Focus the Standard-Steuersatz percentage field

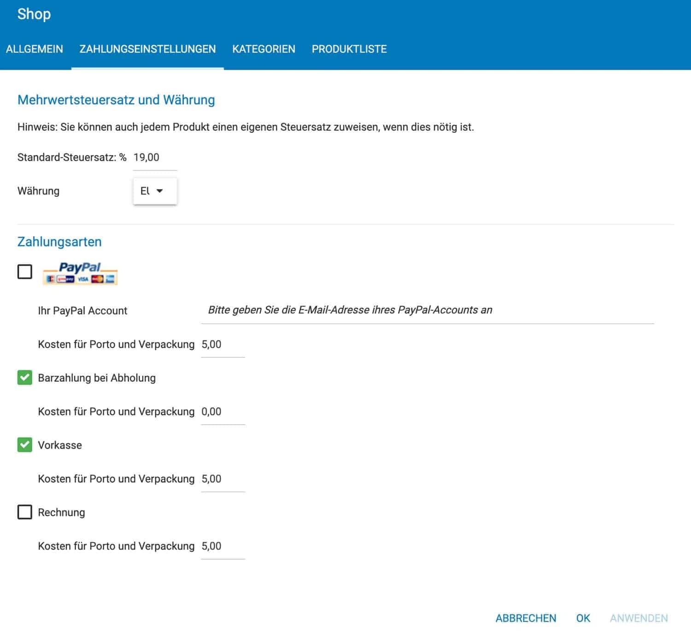tap(154, 158)
